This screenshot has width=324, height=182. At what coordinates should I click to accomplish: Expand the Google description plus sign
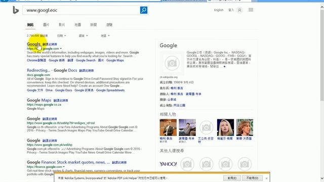coord(224,66)
